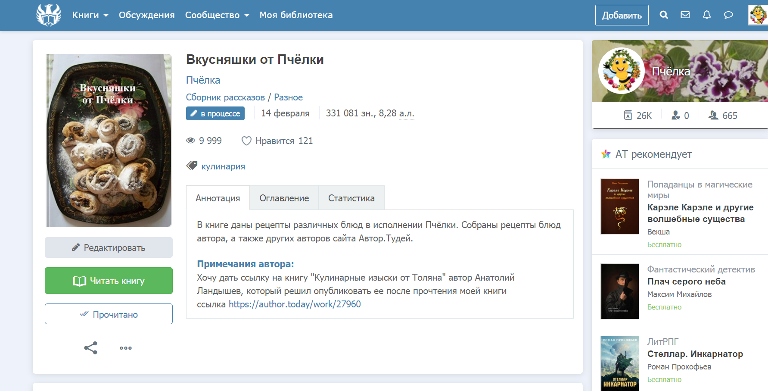Screen dimensions: 768x391
Task: Check notifications bell icon
Action: (x=707, y=15)
